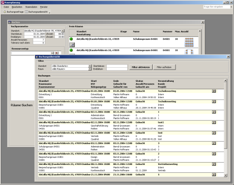
Task: Open the Bearbeiten menu
Action: pos(17,7)
